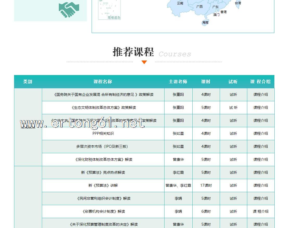Image resolution: width=290 pixels, height=228 pixels.
Task: Select 广西 region on the map
Action: coord(199,7)
